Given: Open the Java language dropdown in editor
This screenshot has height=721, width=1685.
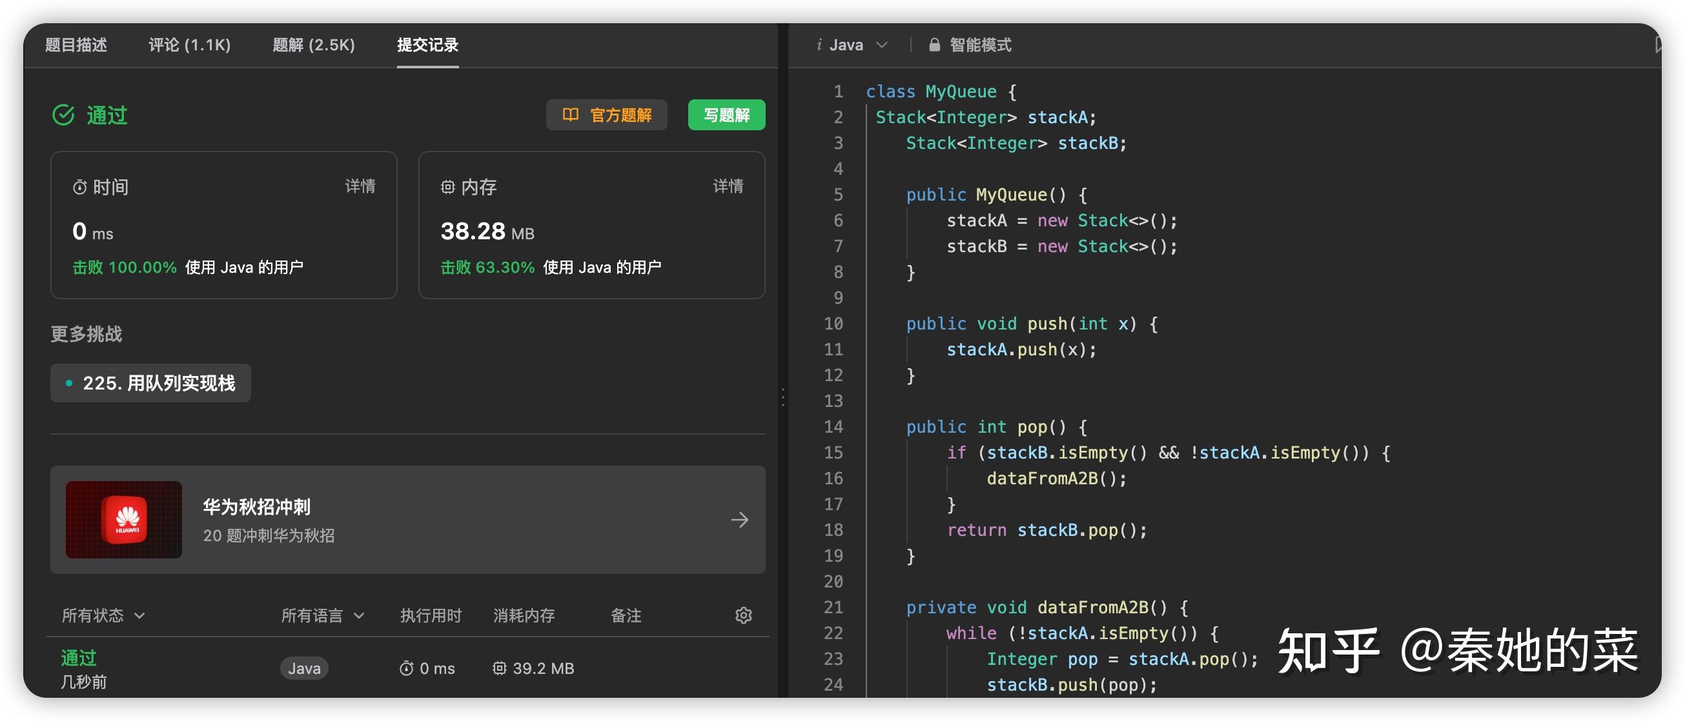Looking at the screenshot, I should (858, 44).
